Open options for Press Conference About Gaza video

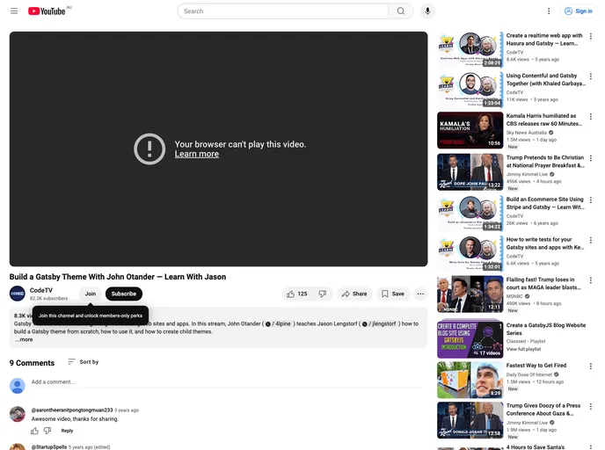pyautogui.click(x=591, y=406)
